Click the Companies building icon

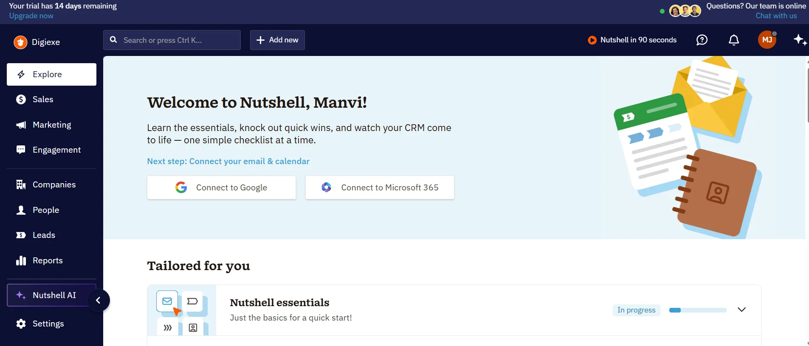click(x=21, y=184)
